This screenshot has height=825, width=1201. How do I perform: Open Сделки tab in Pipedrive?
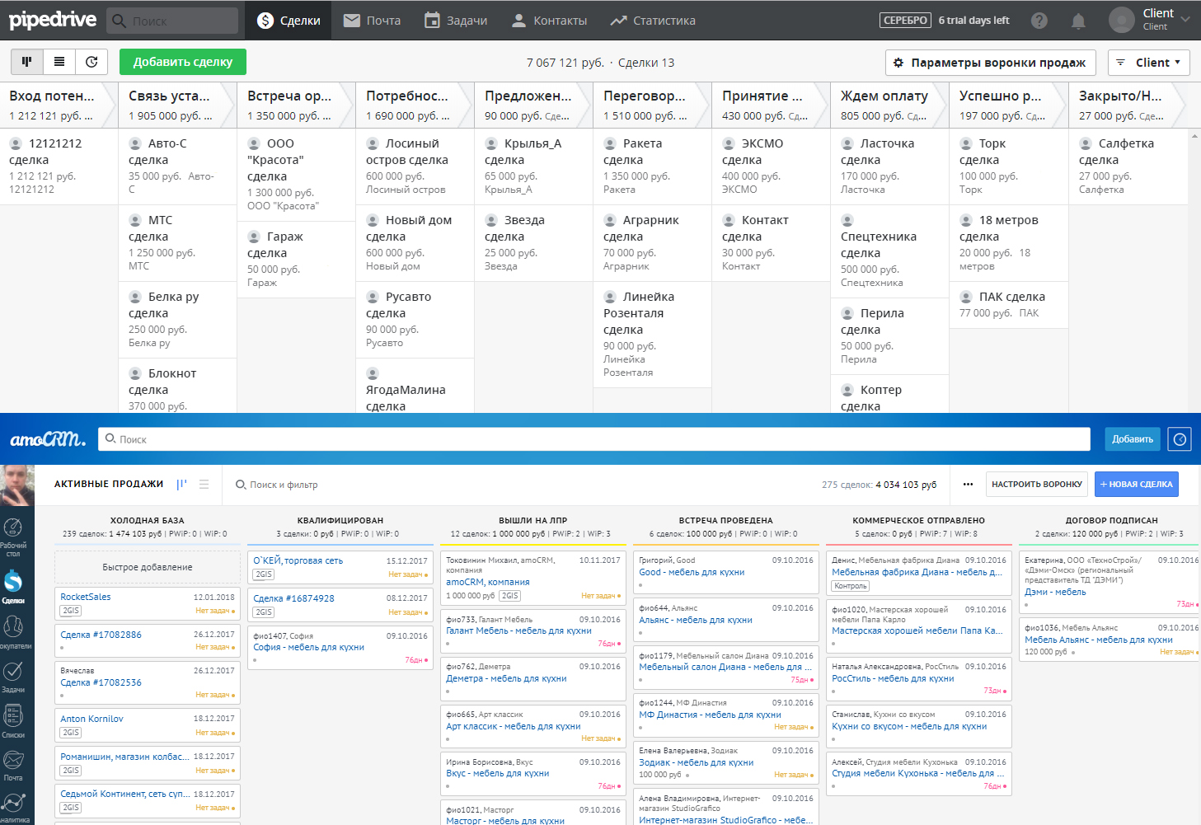(x=289, y=21)
